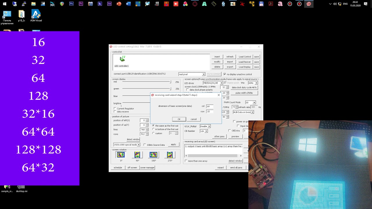
Task: Open Clk Number 1clk dropdown
Action: tap(204, 131)
